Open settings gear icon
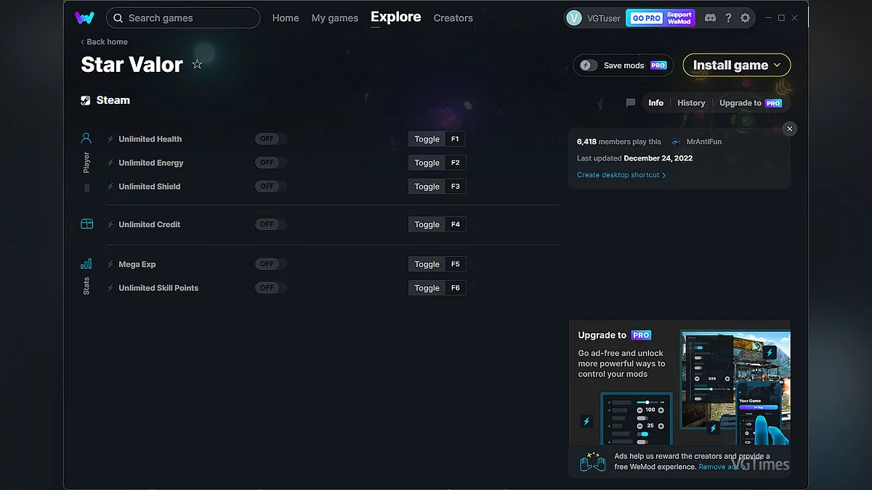The image size is (872, 490). (x=745, y=18)
